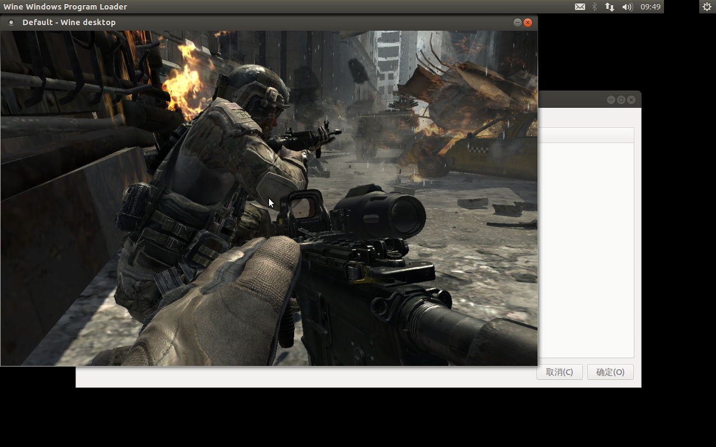Close the background dialog window
Screen dimensions: 716x447
[x=631, y=99]
